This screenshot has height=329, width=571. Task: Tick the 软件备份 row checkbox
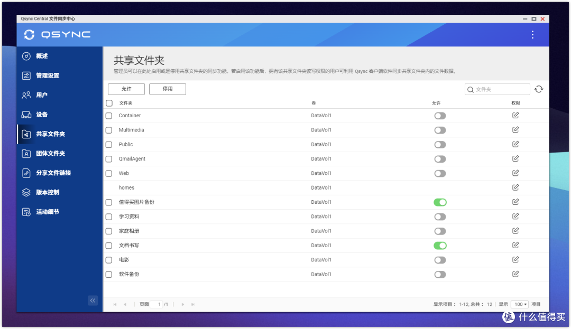click(x=109, y=275)
